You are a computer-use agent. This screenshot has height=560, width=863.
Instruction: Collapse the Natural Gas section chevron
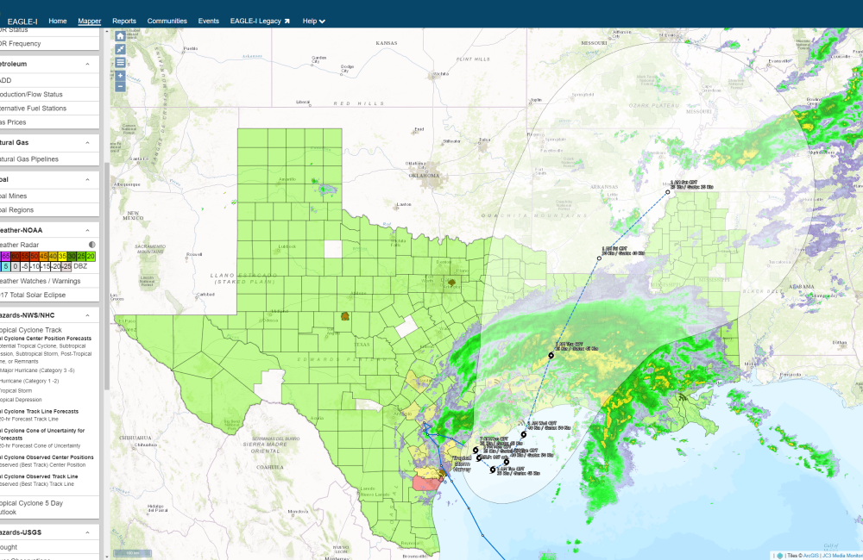pyautogui.click(x=87, y=143)
